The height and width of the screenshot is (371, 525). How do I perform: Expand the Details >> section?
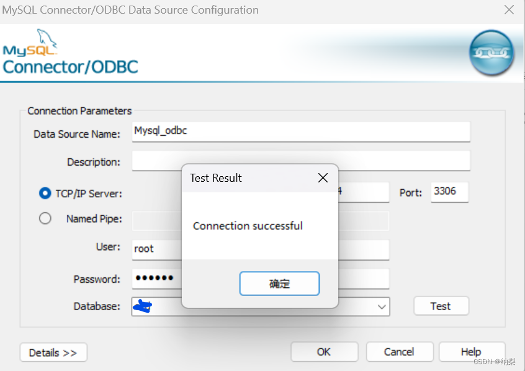click(53, 352)
